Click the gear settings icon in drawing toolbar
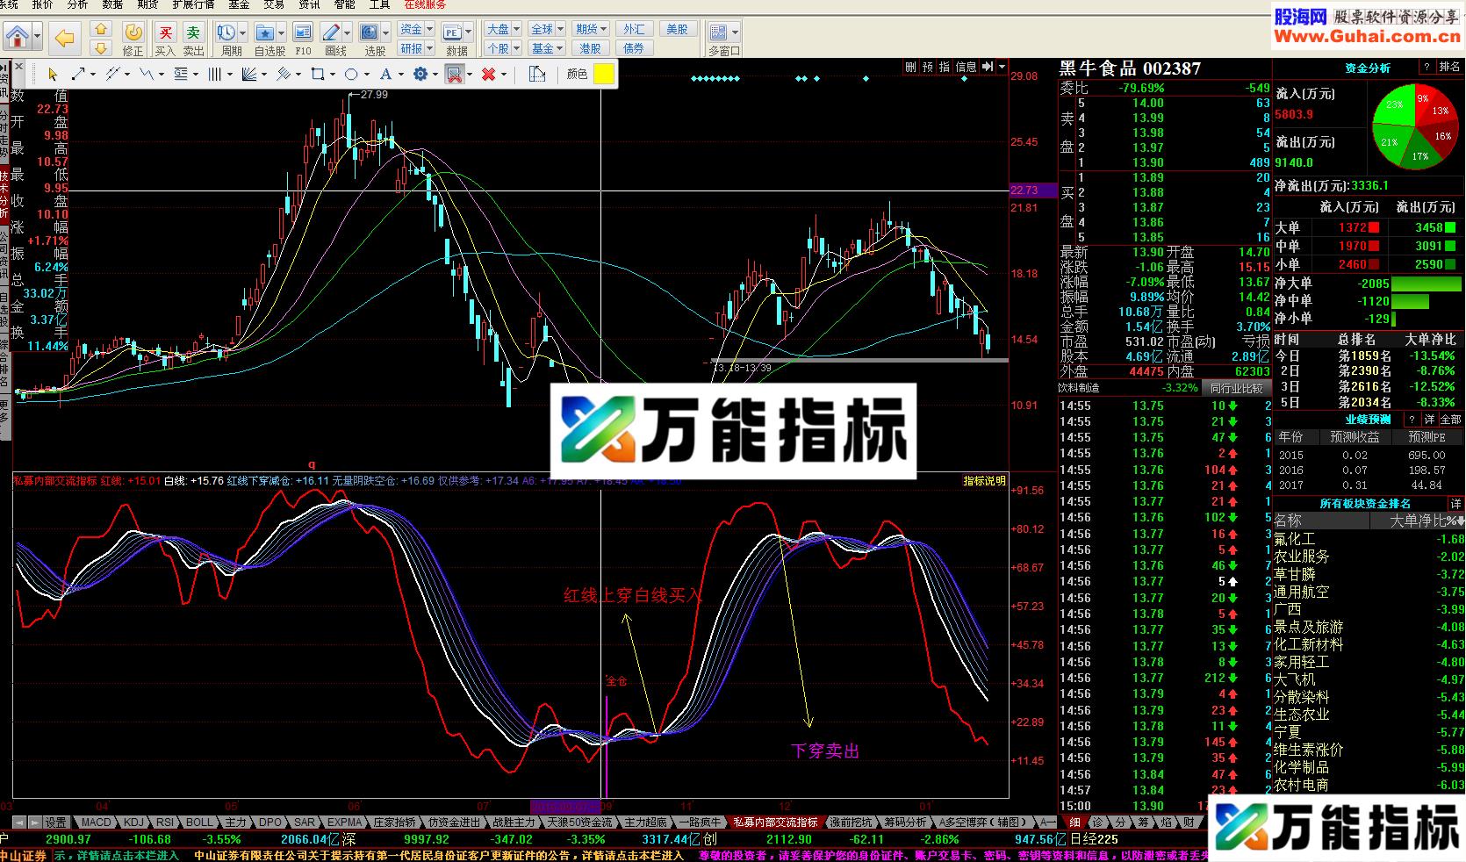 point(421,74)
